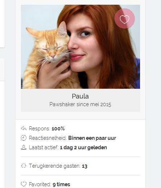Select the 'Pawshaker since mei 2015' text
The height and width of the screenshot is (188, 161).
click(80, 104)
